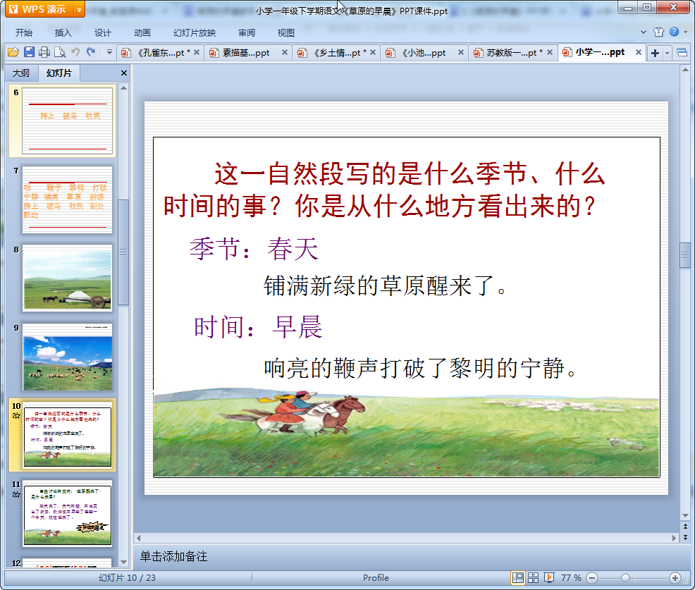Switch to 幻灯片 panel tab

(x=59, y=73)
